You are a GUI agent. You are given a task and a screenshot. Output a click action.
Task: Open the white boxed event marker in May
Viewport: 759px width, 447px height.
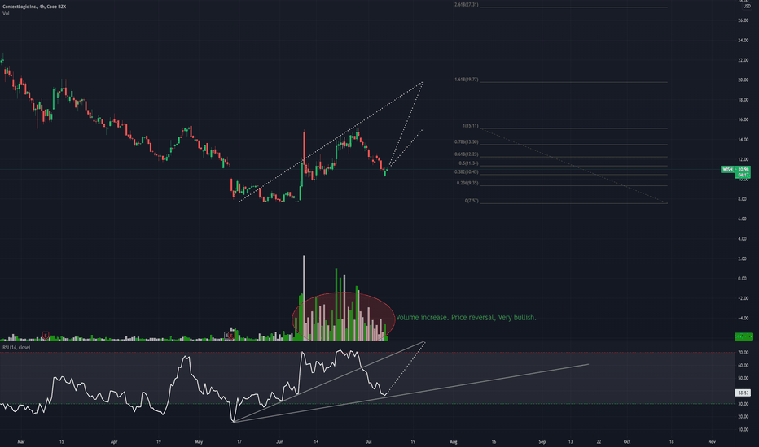pos(226,335)
